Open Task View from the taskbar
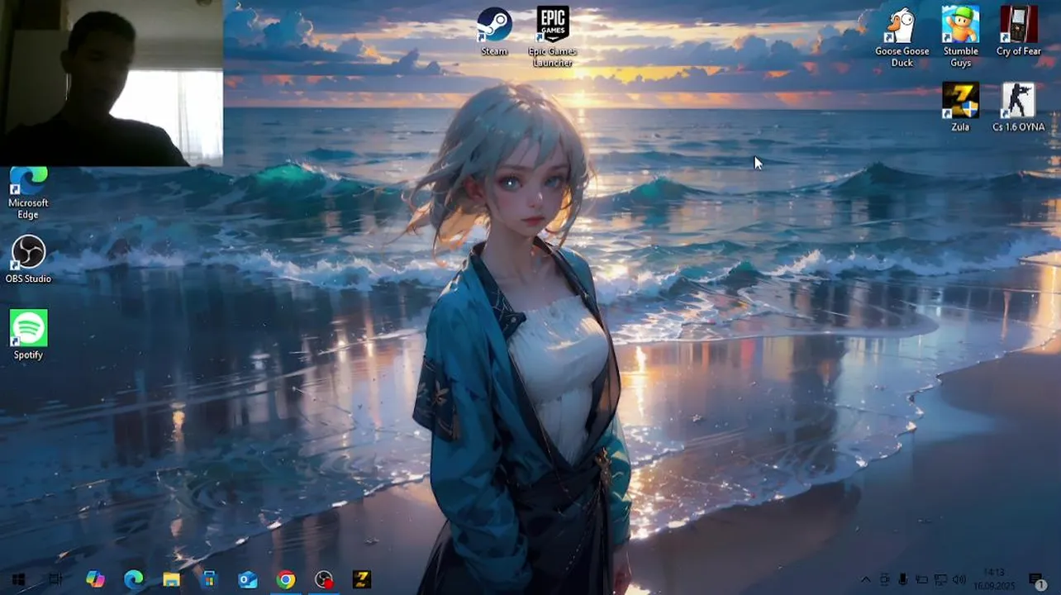The height and width of the screenshot is (595, 1061). coord(55,580)
